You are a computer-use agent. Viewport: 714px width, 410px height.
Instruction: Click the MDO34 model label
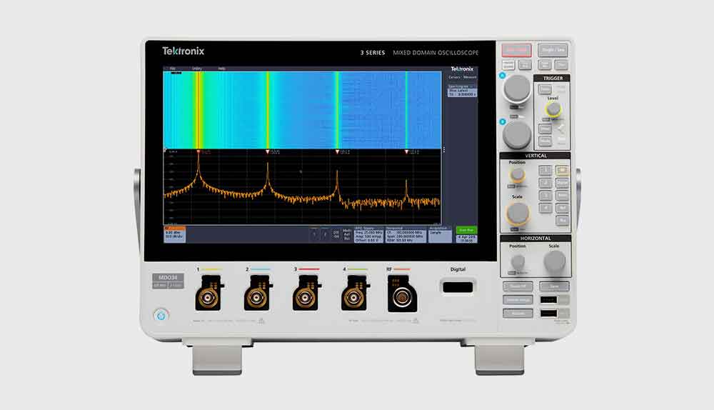168,277
